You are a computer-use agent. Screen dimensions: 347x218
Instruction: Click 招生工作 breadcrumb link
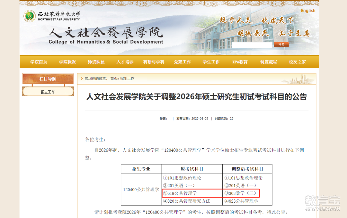(x=127, y=79)
